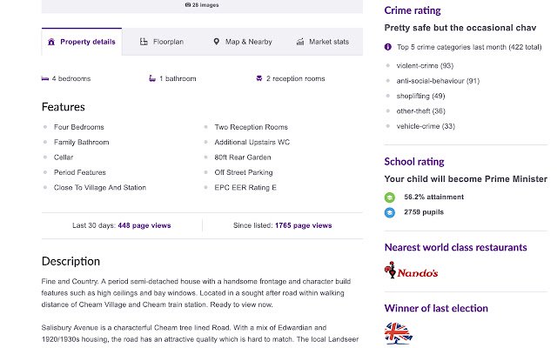
Task: Click the map pin icon
Action: click(217, 42)
